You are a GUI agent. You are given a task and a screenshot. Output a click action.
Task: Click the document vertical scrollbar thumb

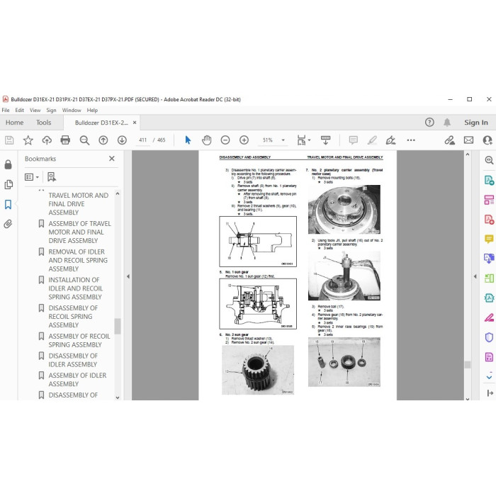(468, 364)
